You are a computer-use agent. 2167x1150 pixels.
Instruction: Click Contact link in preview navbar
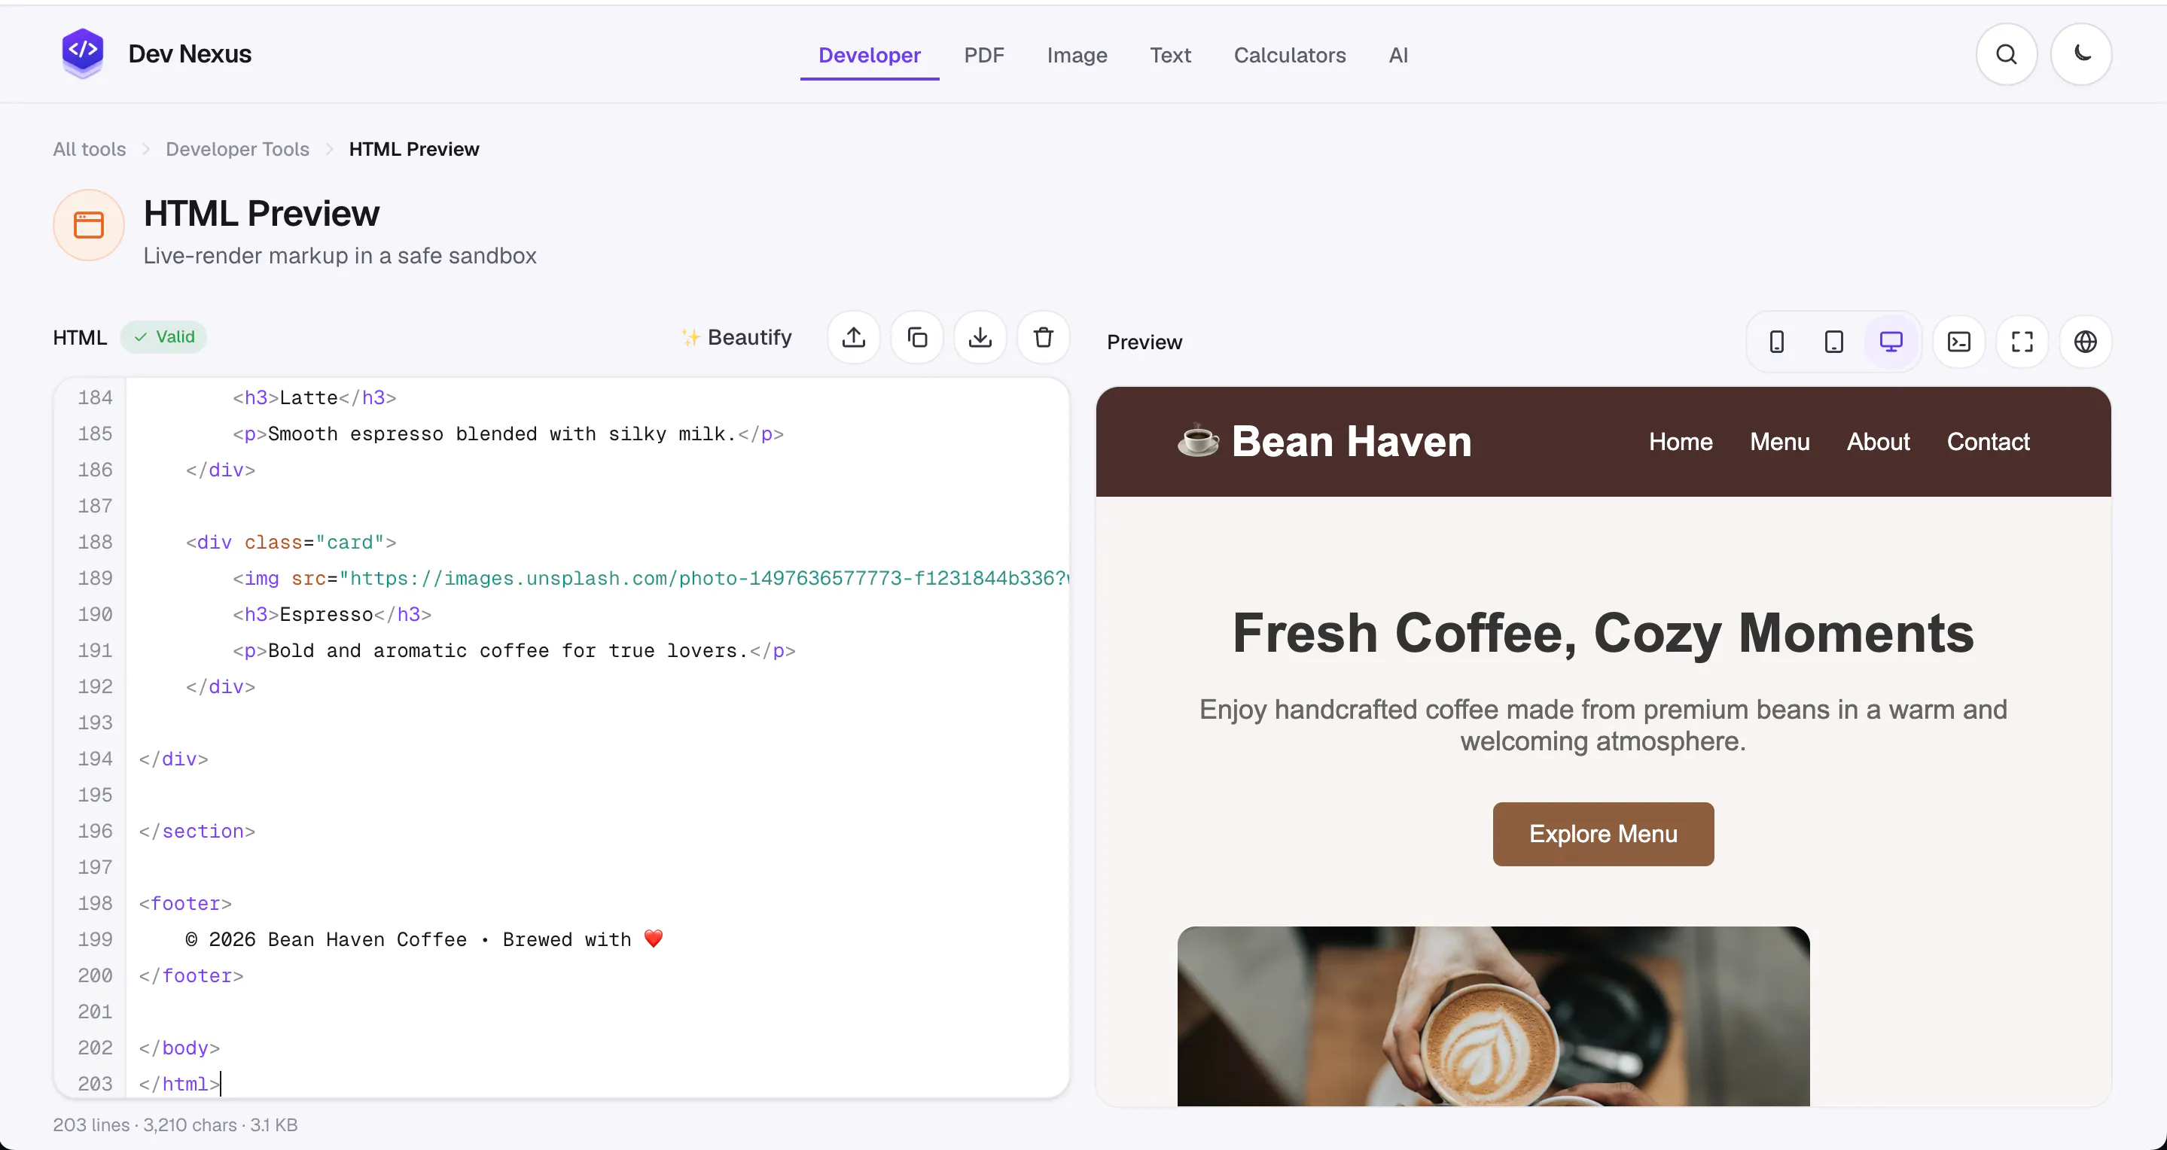1988,441
